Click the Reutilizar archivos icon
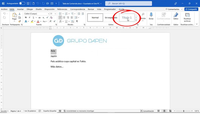Screen dimensions: 200x114 point(187,15)
